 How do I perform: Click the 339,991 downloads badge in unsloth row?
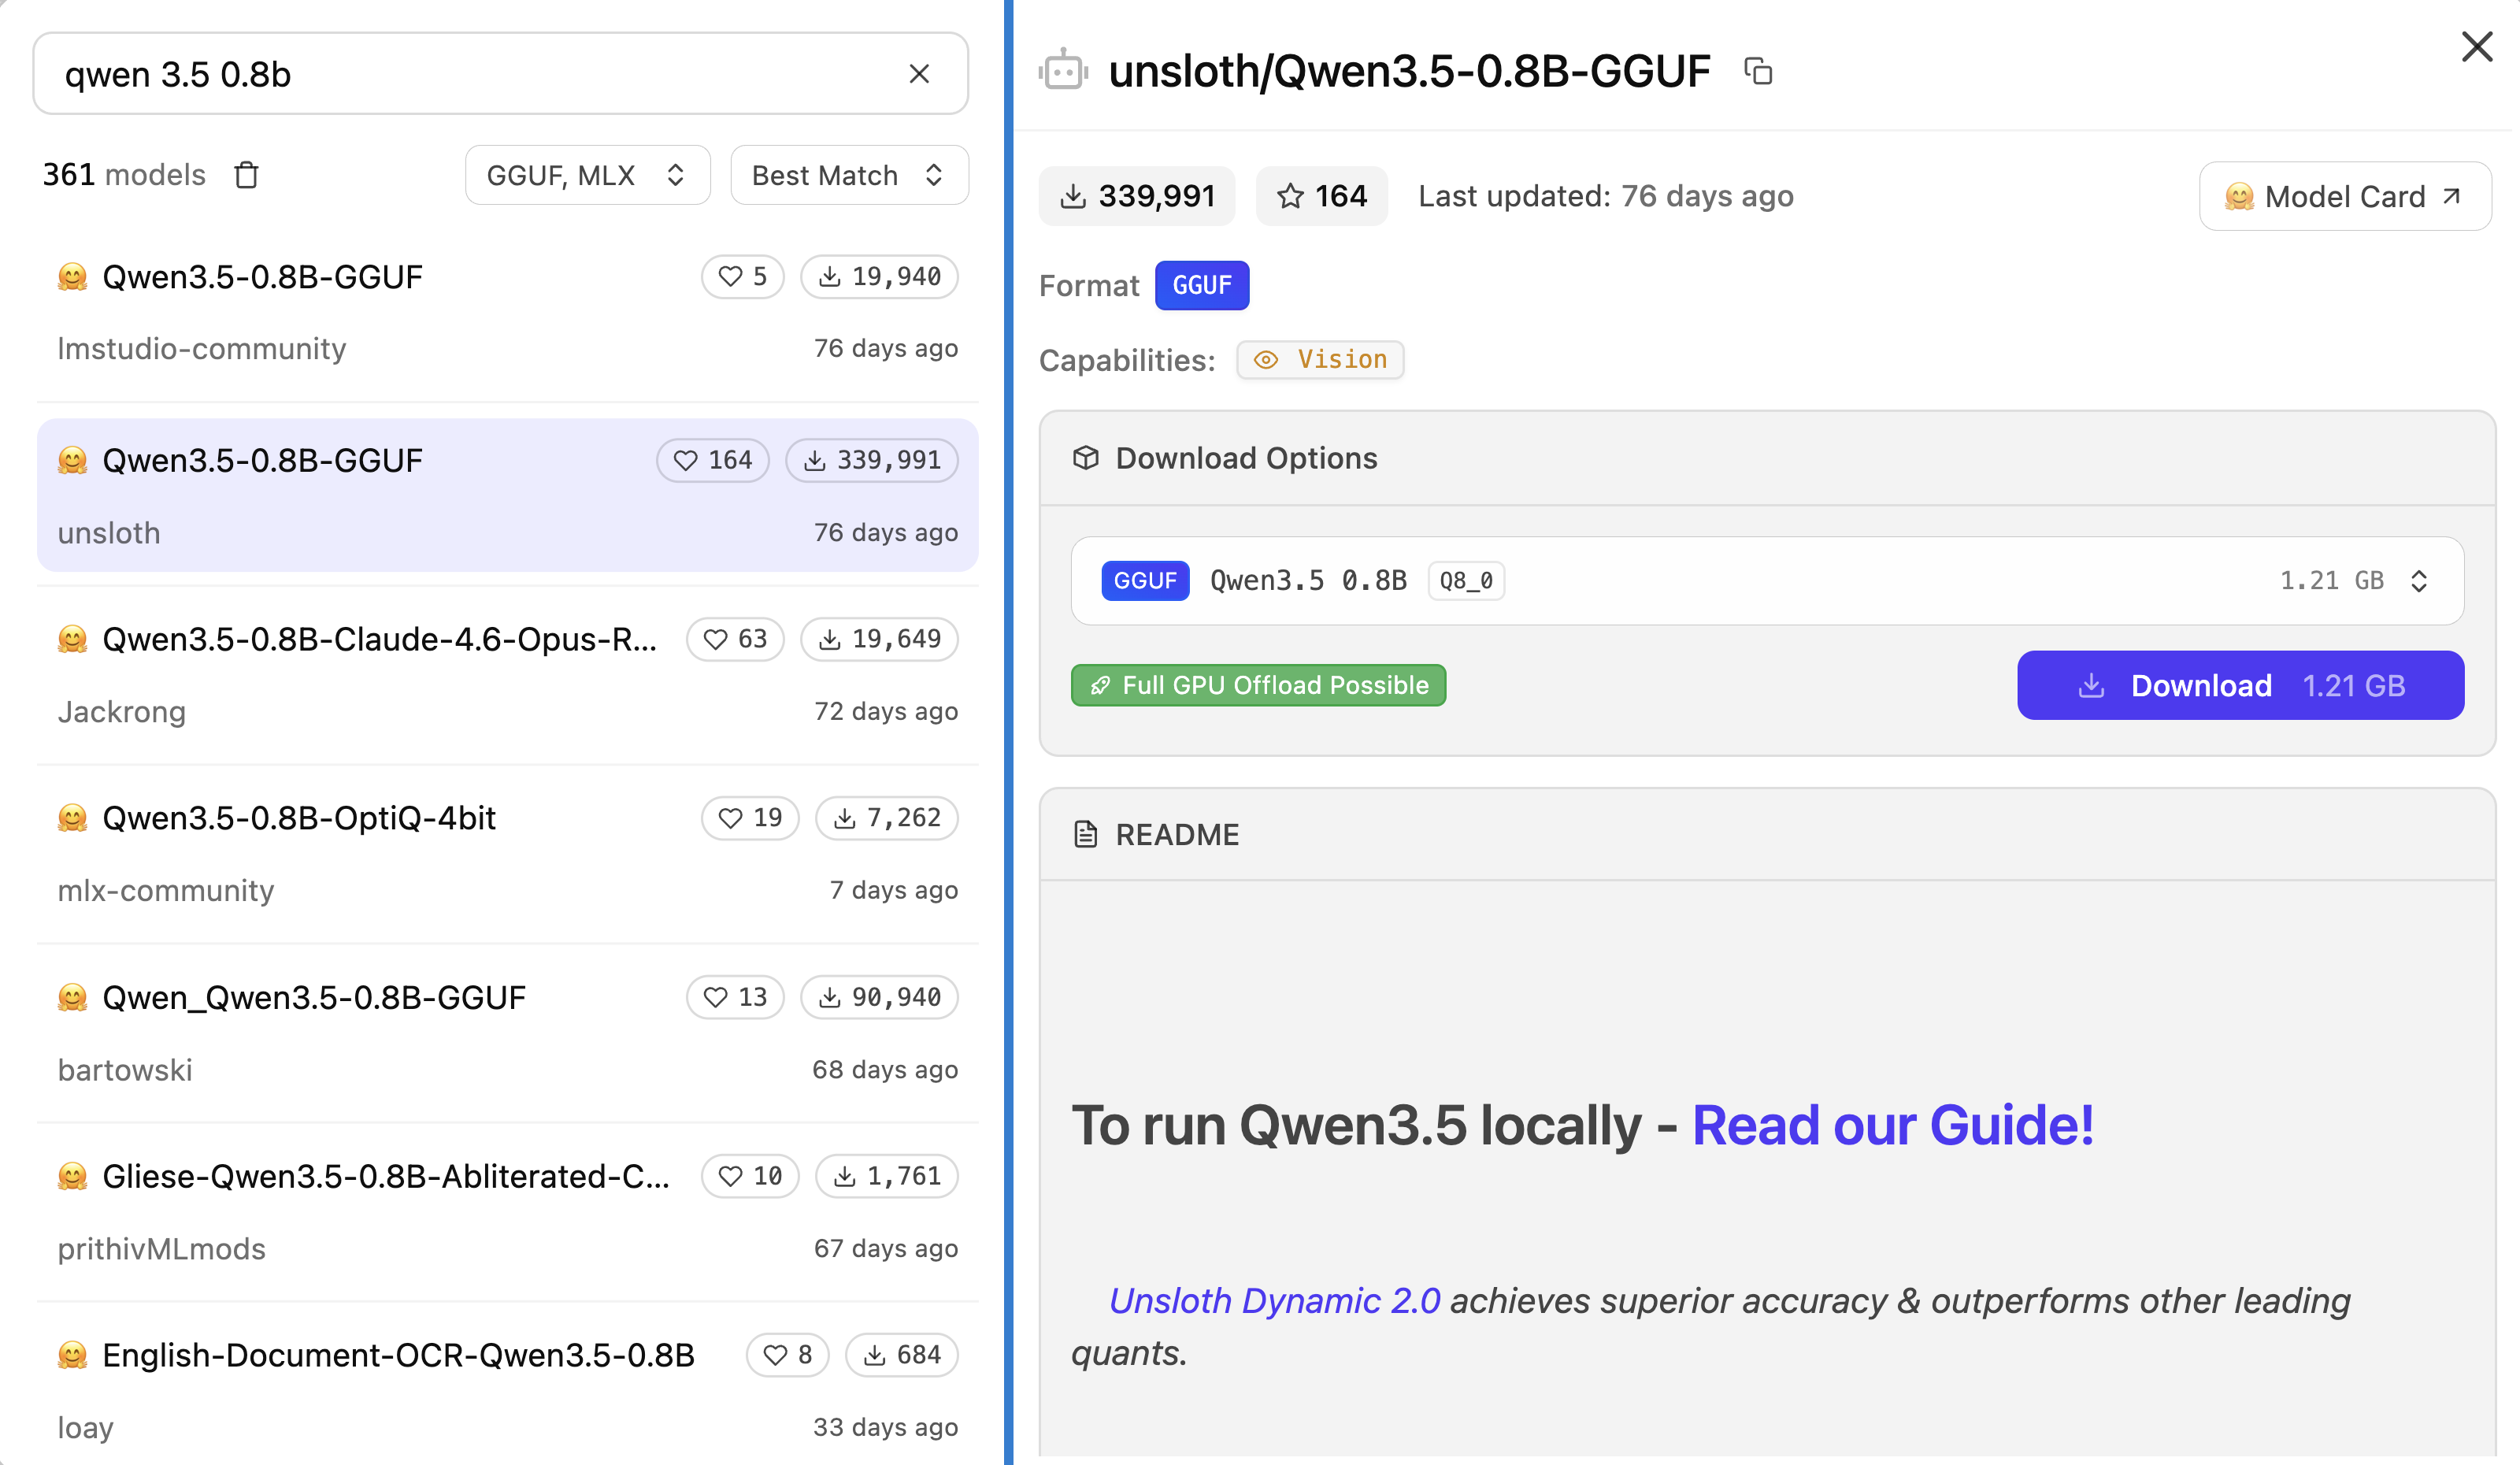[x=872, y=460]
